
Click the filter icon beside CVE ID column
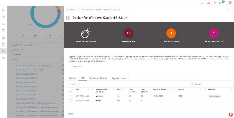tap(92, 90)
